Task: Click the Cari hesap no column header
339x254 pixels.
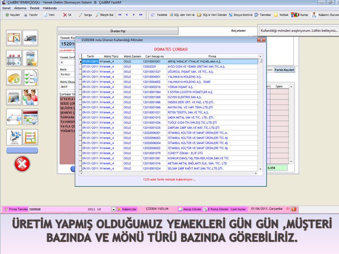Action: [x=154, y=56]
